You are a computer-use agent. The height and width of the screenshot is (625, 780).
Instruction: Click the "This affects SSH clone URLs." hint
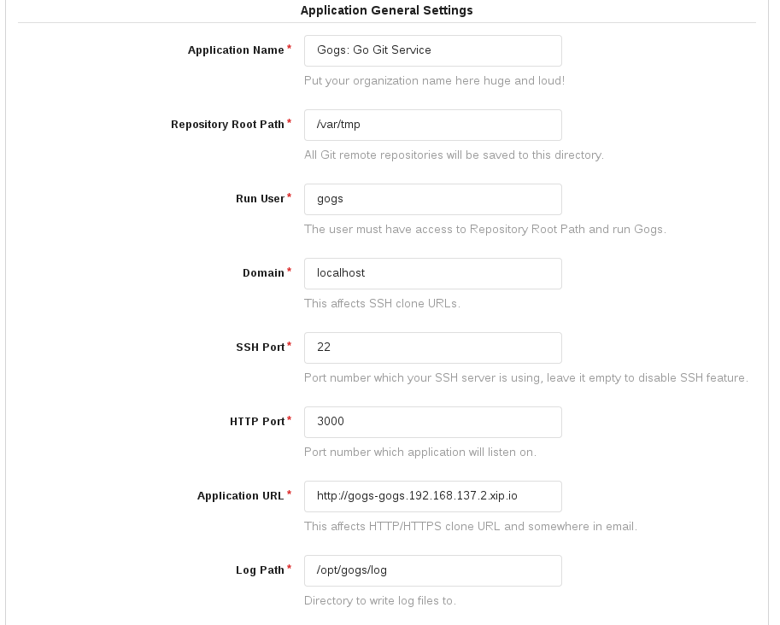pyautogui.click(x=382, y=304)
